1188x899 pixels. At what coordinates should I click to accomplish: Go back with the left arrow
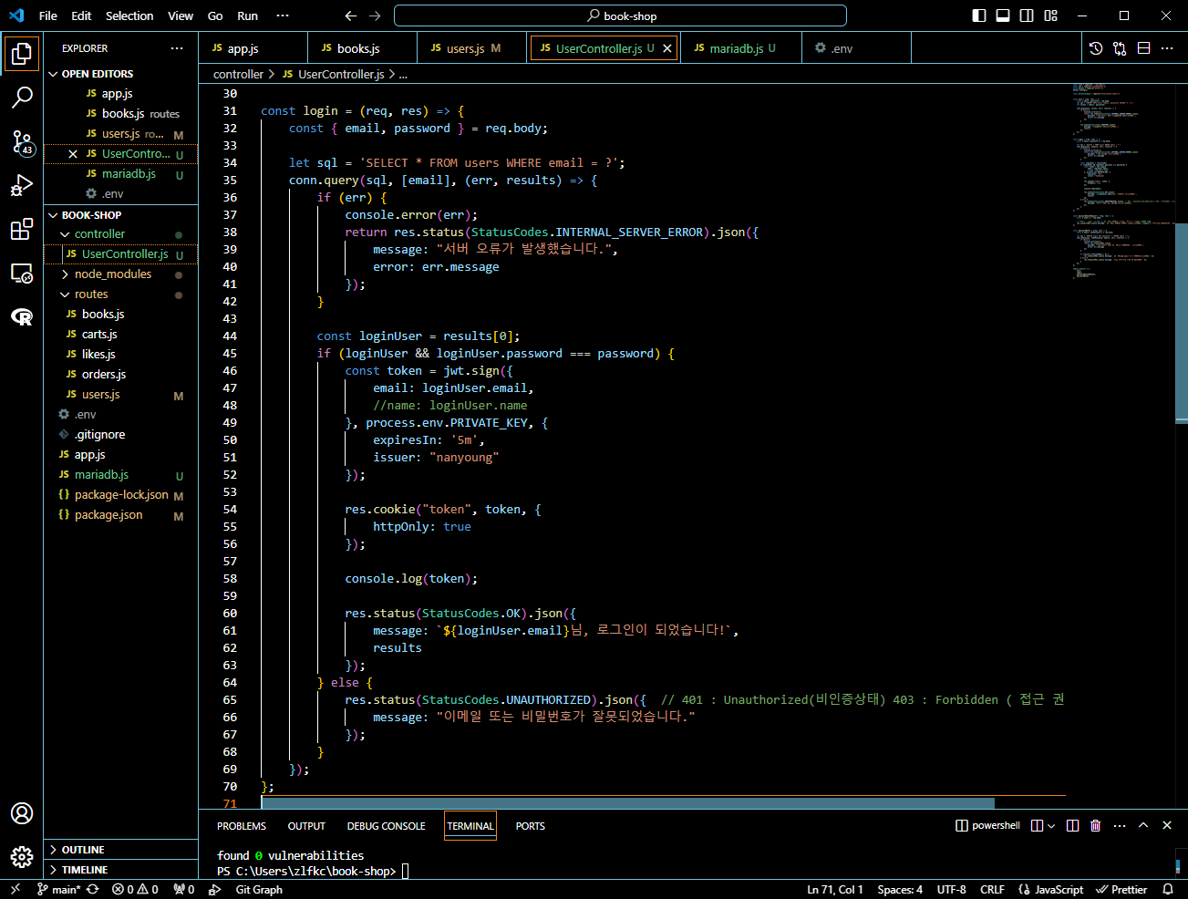click(x=351, y=15)
